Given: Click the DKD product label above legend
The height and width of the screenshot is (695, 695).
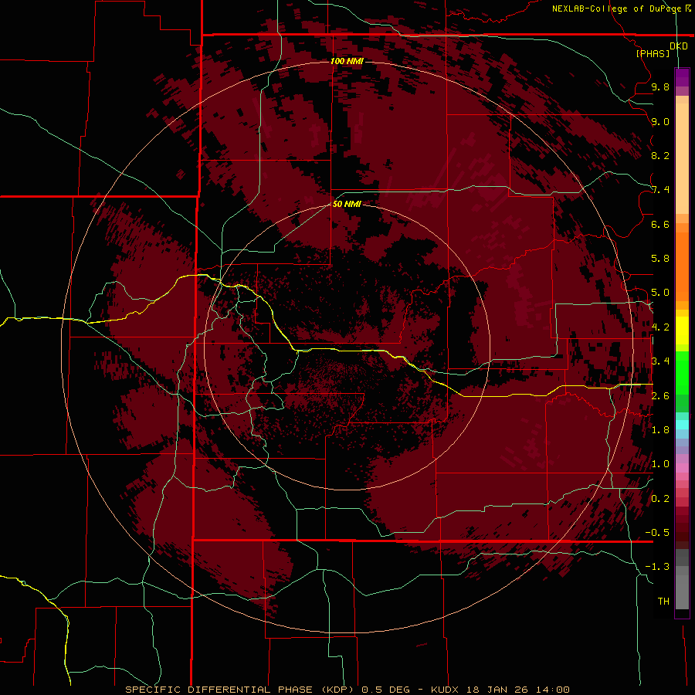Looking at the screenshot, I should [x=678, y=46].
